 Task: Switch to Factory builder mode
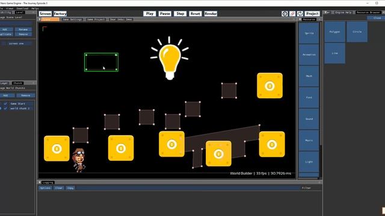click(60, 14)
